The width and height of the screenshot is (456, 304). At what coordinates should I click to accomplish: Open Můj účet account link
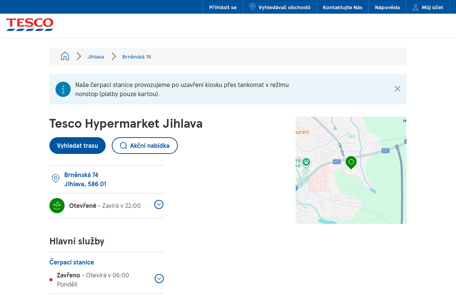point(428,7)
